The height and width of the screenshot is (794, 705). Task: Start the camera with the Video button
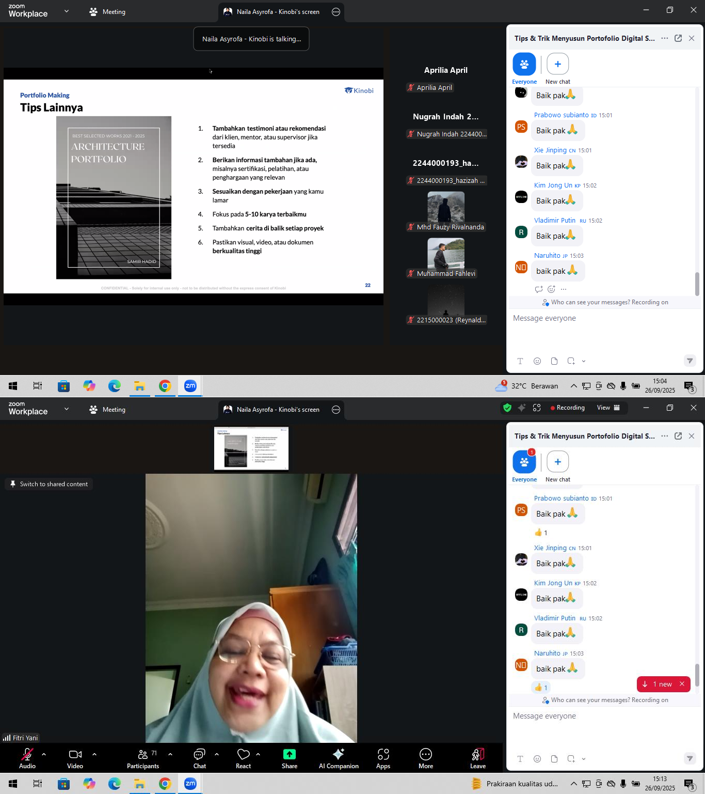coord(75,758)
